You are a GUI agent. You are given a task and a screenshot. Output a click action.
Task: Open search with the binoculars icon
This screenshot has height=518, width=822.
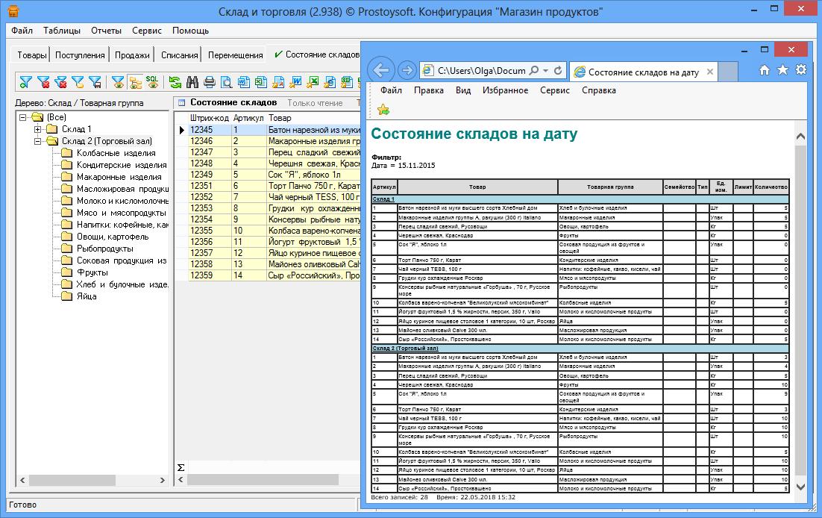pyautogui.click(x=192, y=82)
